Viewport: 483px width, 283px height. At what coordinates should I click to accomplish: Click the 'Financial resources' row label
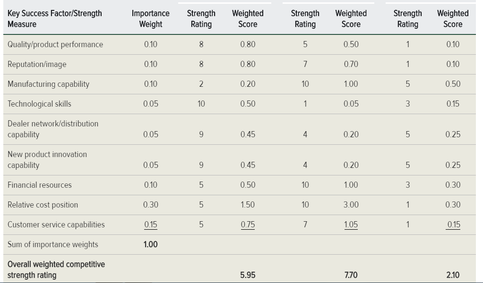39,185
